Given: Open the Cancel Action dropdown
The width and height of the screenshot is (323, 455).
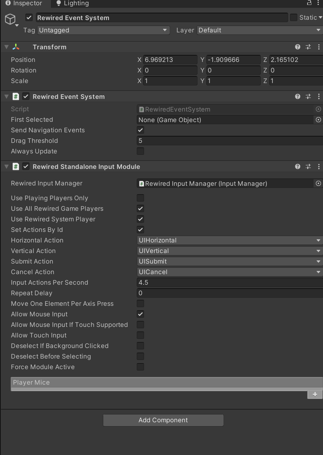Looking at the screenshot, I should (x=230, y=272).
